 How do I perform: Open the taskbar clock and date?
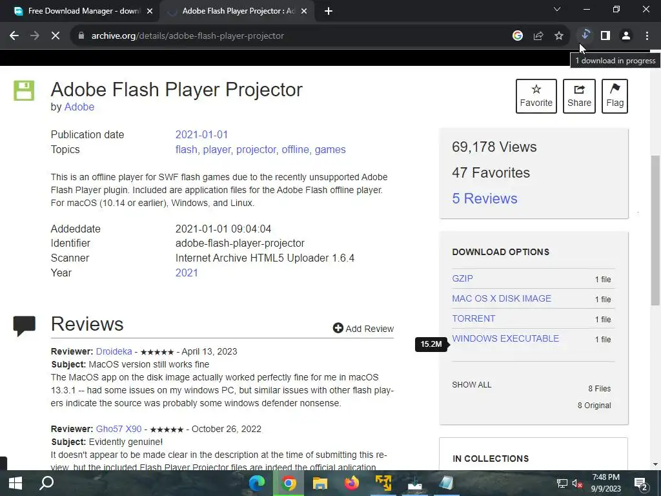[x=605, y=483]
